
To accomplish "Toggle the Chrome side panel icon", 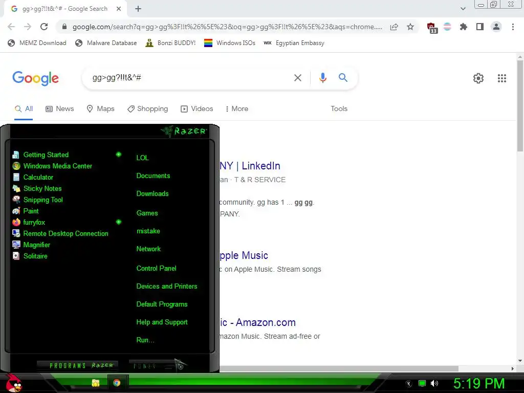I will click(x=480, y=27).
